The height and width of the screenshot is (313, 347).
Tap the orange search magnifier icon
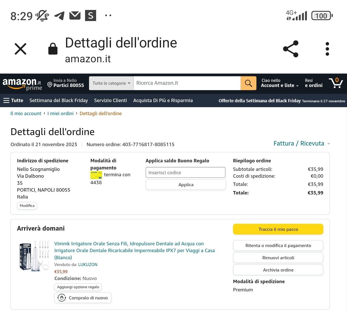248,83
